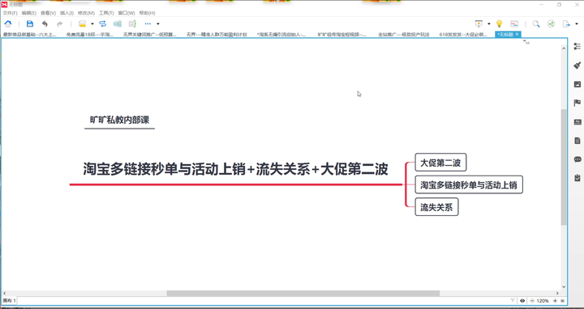Select the 旷旷私教内部课 floating topic

click(x=119, y=120)
